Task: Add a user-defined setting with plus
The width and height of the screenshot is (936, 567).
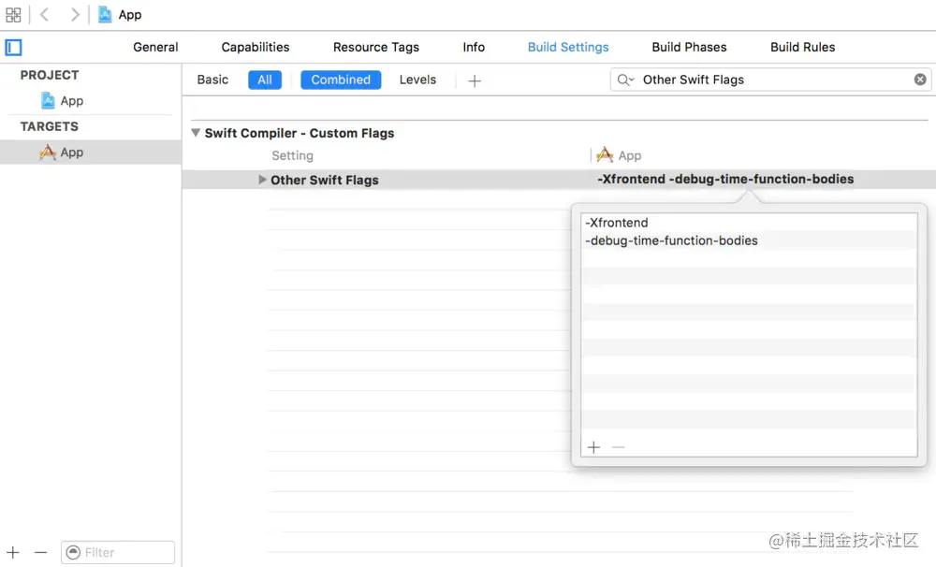Action: coord(475,80)
